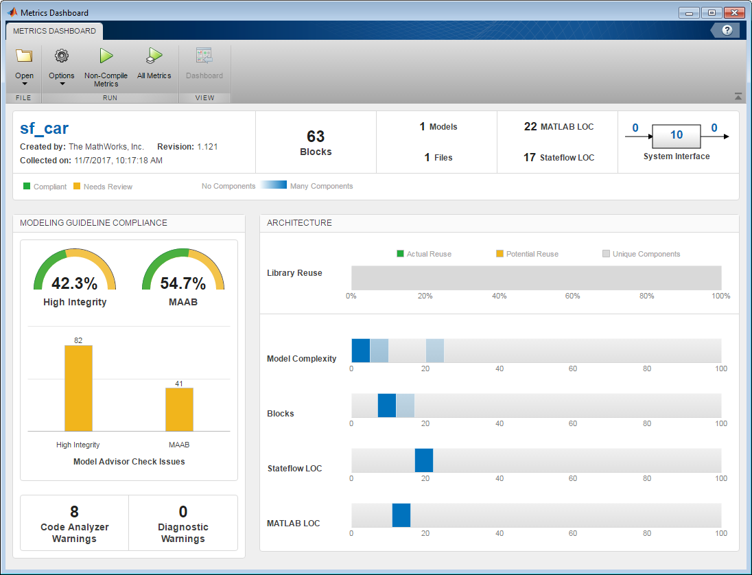Run Non-Compile Metrics
Viewport: 752px width, 575px height.
(106, 57)
